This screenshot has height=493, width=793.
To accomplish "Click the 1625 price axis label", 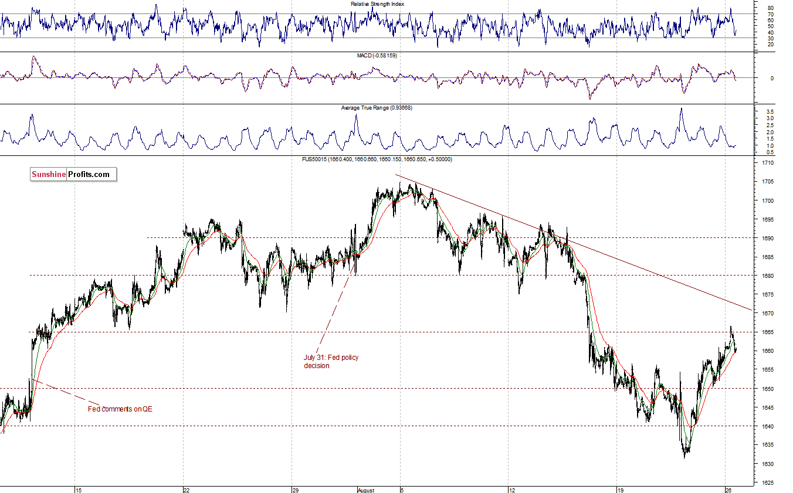I will 769,482.
